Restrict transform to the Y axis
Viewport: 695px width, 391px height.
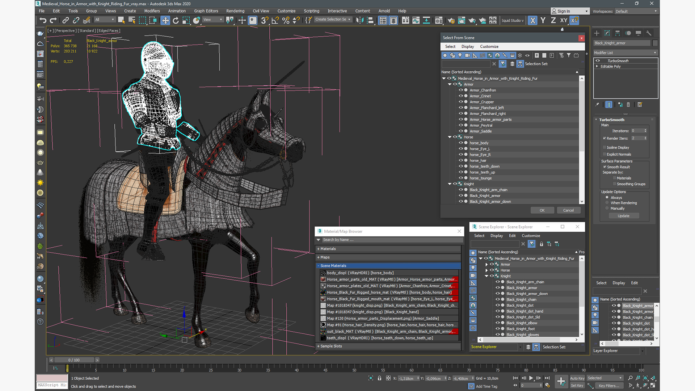543,20
